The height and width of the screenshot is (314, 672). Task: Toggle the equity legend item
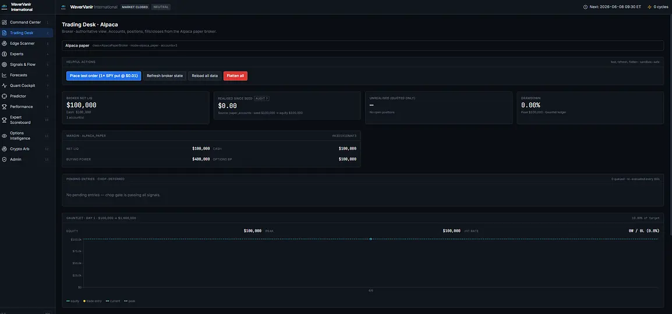[73, 301]
